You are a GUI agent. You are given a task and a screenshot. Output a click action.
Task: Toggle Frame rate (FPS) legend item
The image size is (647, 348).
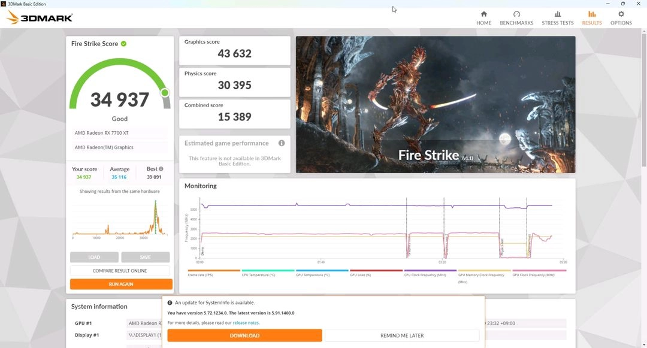[x=214, y=273]
